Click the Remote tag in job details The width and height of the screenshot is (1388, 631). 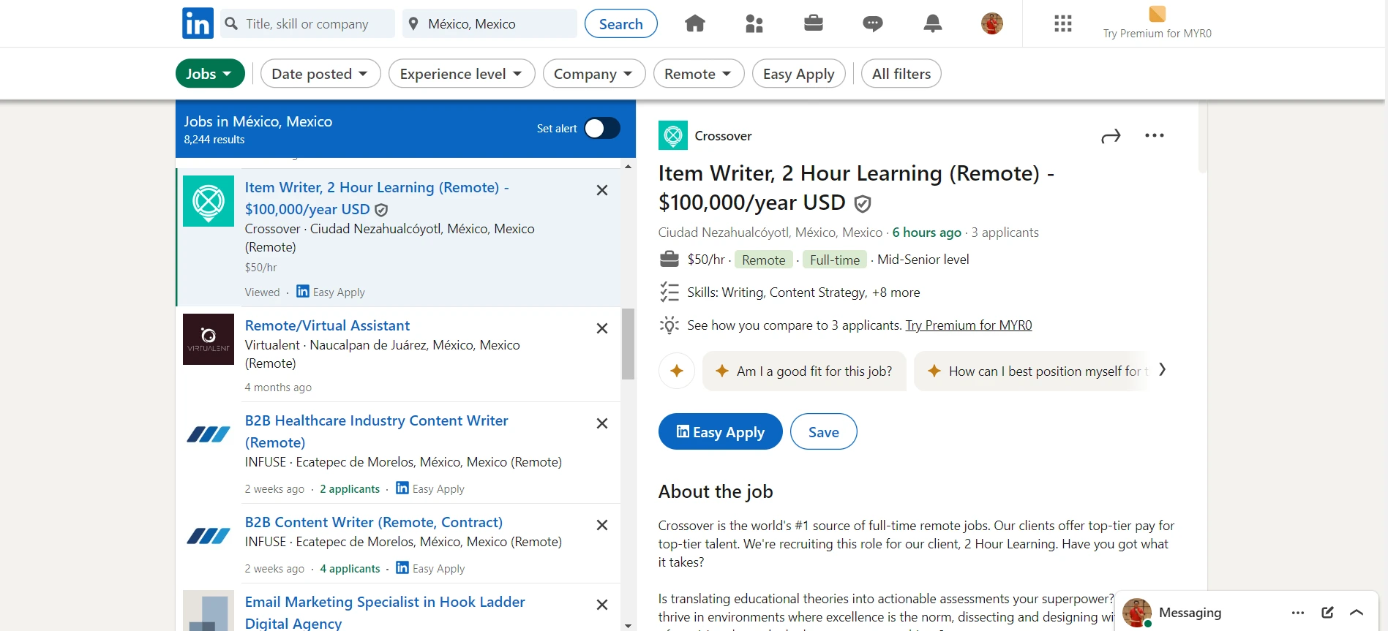tap(764, 260)
